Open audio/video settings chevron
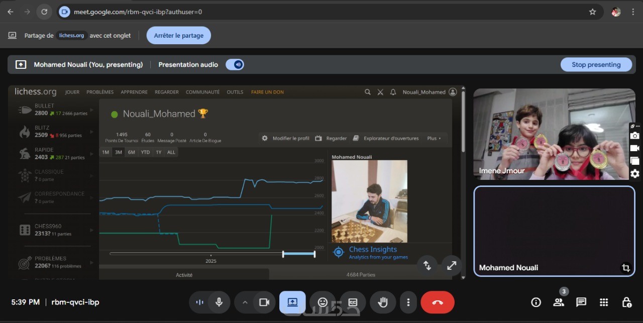The height and width of the screenshot is (323, 643). [245, 302]
